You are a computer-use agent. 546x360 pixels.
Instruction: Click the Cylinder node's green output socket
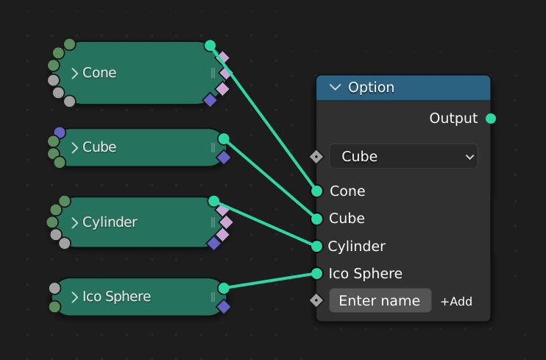pyautogui.click(x=213, y=201)
